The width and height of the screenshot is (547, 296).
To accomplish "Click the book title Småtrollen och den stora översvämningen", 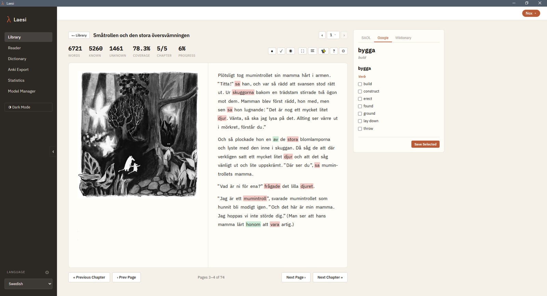I will 141,35.
